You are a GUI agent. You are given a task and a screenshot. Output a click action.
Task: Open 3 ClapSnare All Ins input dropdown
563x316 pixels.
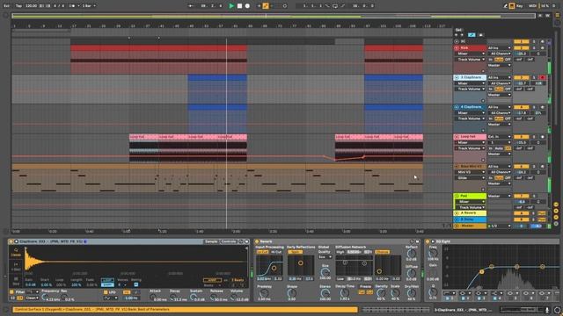499,77
